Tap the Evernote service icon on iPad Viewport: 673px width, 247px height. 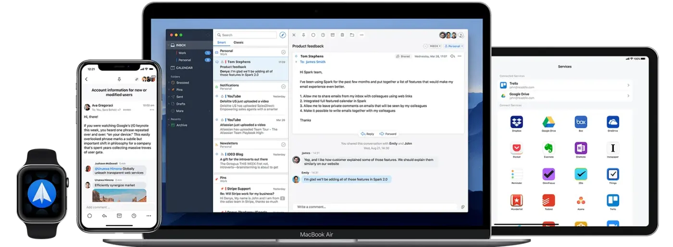pos(548,148)
